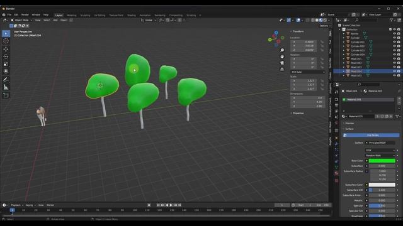This screenshot has width=403, height=226.
Task: Select rendered viewport shading mode
Action: pos(325,20)
